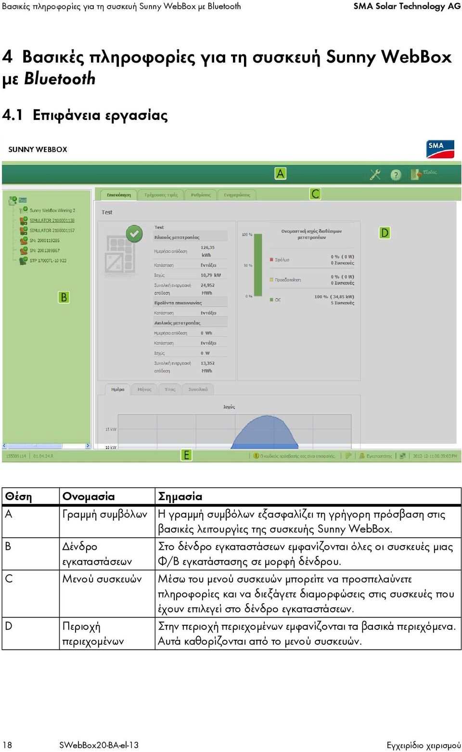Click the SIMULATOR 2100001138 inverter icon
The width and height of the screenshot is (462, 752).
pos(24,220)
